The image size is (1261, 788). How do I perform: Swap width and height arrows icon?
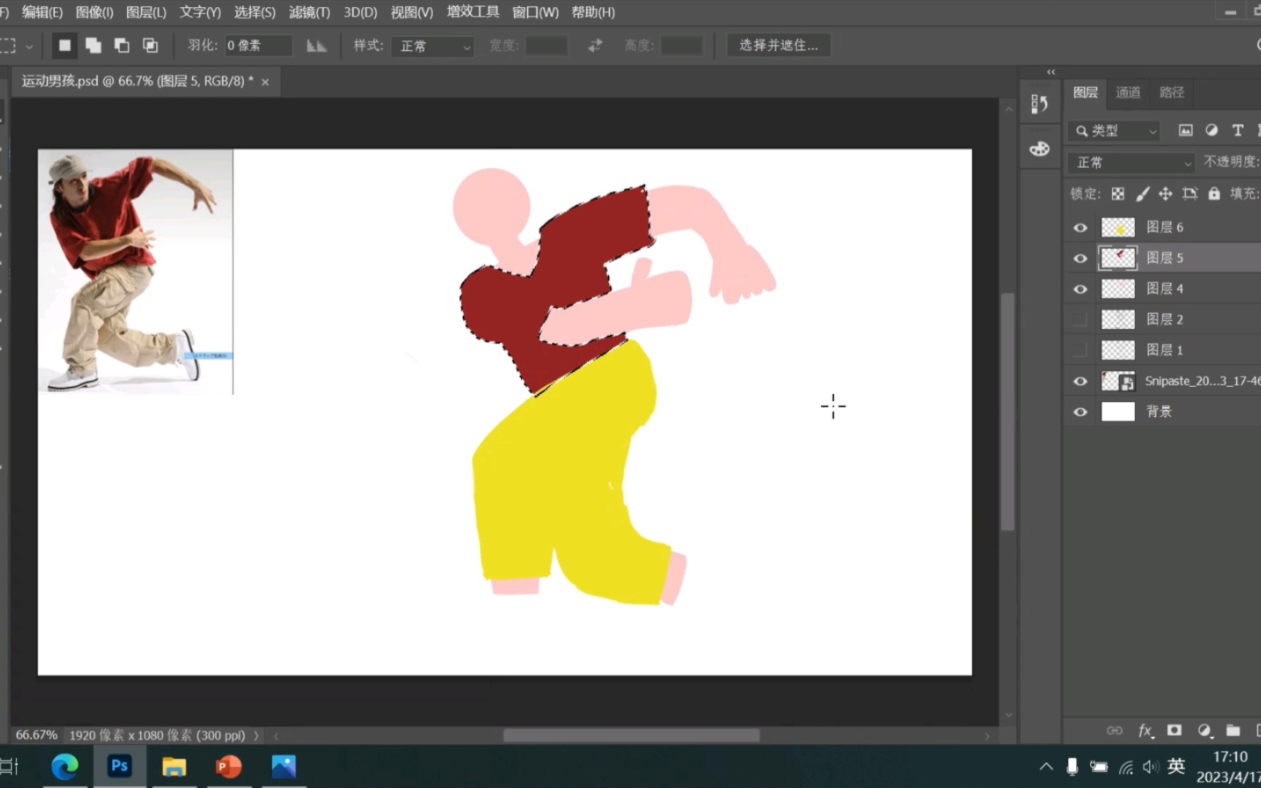[x=595, y=45]
